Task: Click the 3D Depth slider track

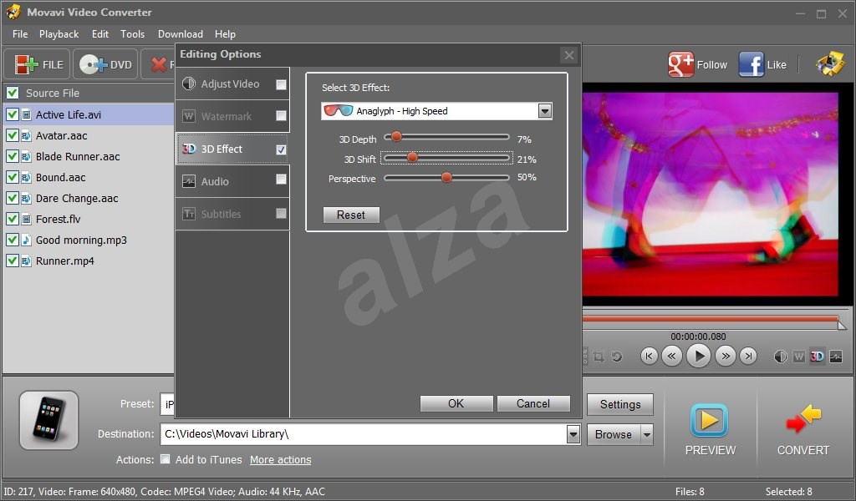Action: (x=446, y=137)
